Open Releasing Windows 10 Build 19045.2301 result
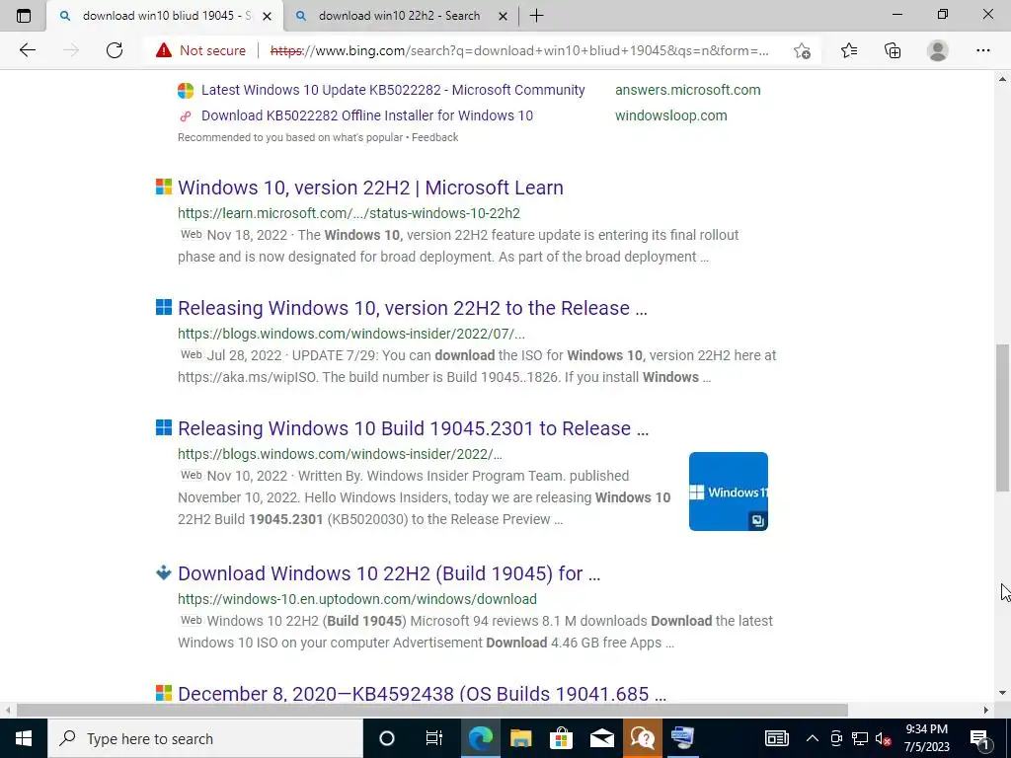1011x758 pixels. tap(414, 428)
